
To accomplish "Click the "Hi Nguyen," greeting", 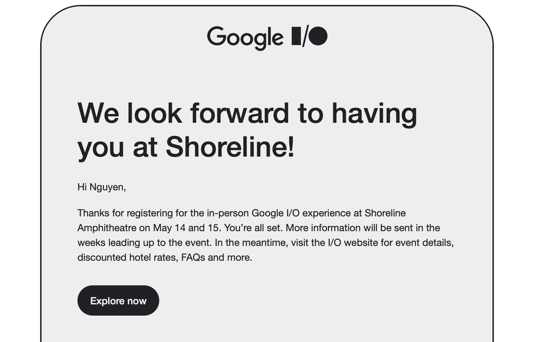I will click(x=102, y=187).
